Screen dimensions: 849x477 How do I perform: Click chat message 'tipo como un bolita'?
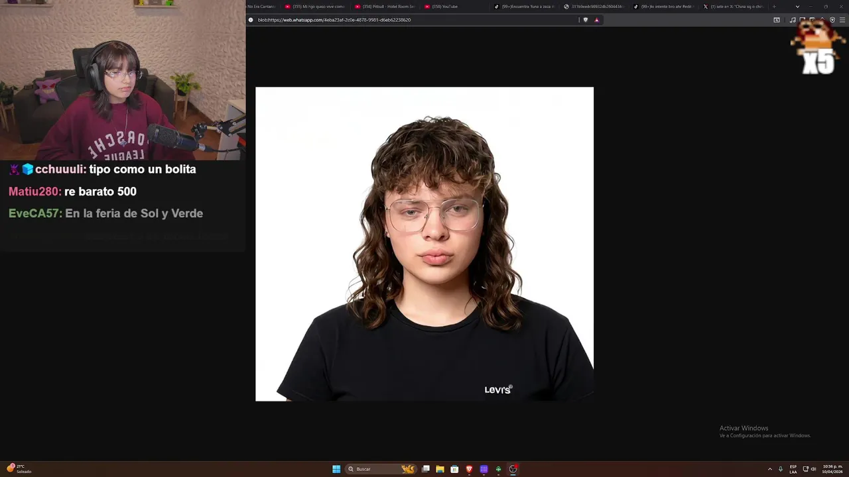tap(143, 169)
